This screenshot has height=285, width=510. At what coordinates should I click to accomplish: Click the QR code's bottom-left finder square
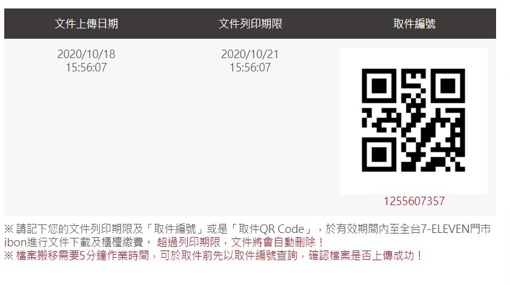pos(379,155)
